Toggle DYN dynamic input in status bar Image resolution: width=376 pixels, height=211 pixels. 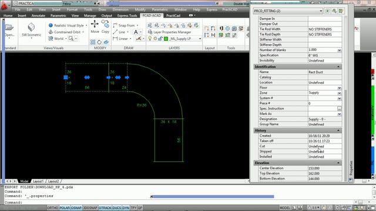(x=126, y=208)
